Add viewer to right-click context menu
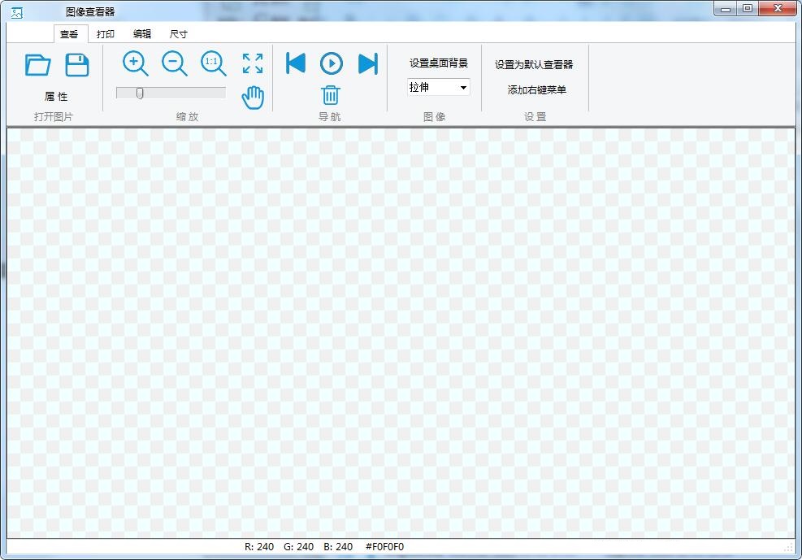 pos(535,90)
